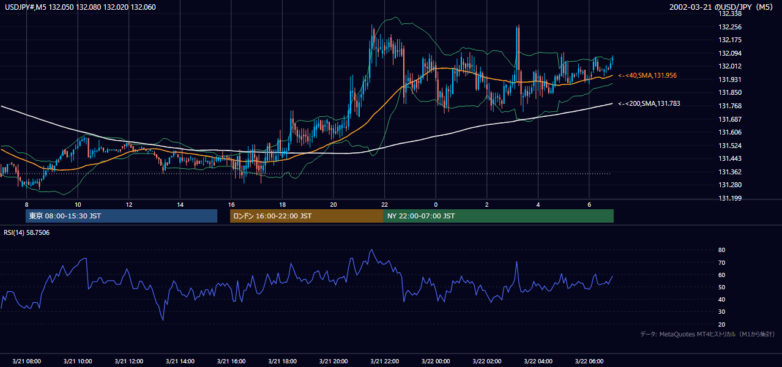Viewport: 782px width, 367px height.
Task: Click the RSI(14) 58.7506 indicator label
Action: tap(27, 232)
